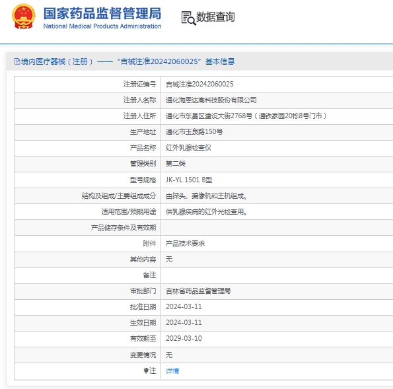The height and width of the screenshot is (389, 393).
Task: Click approval department 吉林省药品监督管理局
Action: point(198,291)
